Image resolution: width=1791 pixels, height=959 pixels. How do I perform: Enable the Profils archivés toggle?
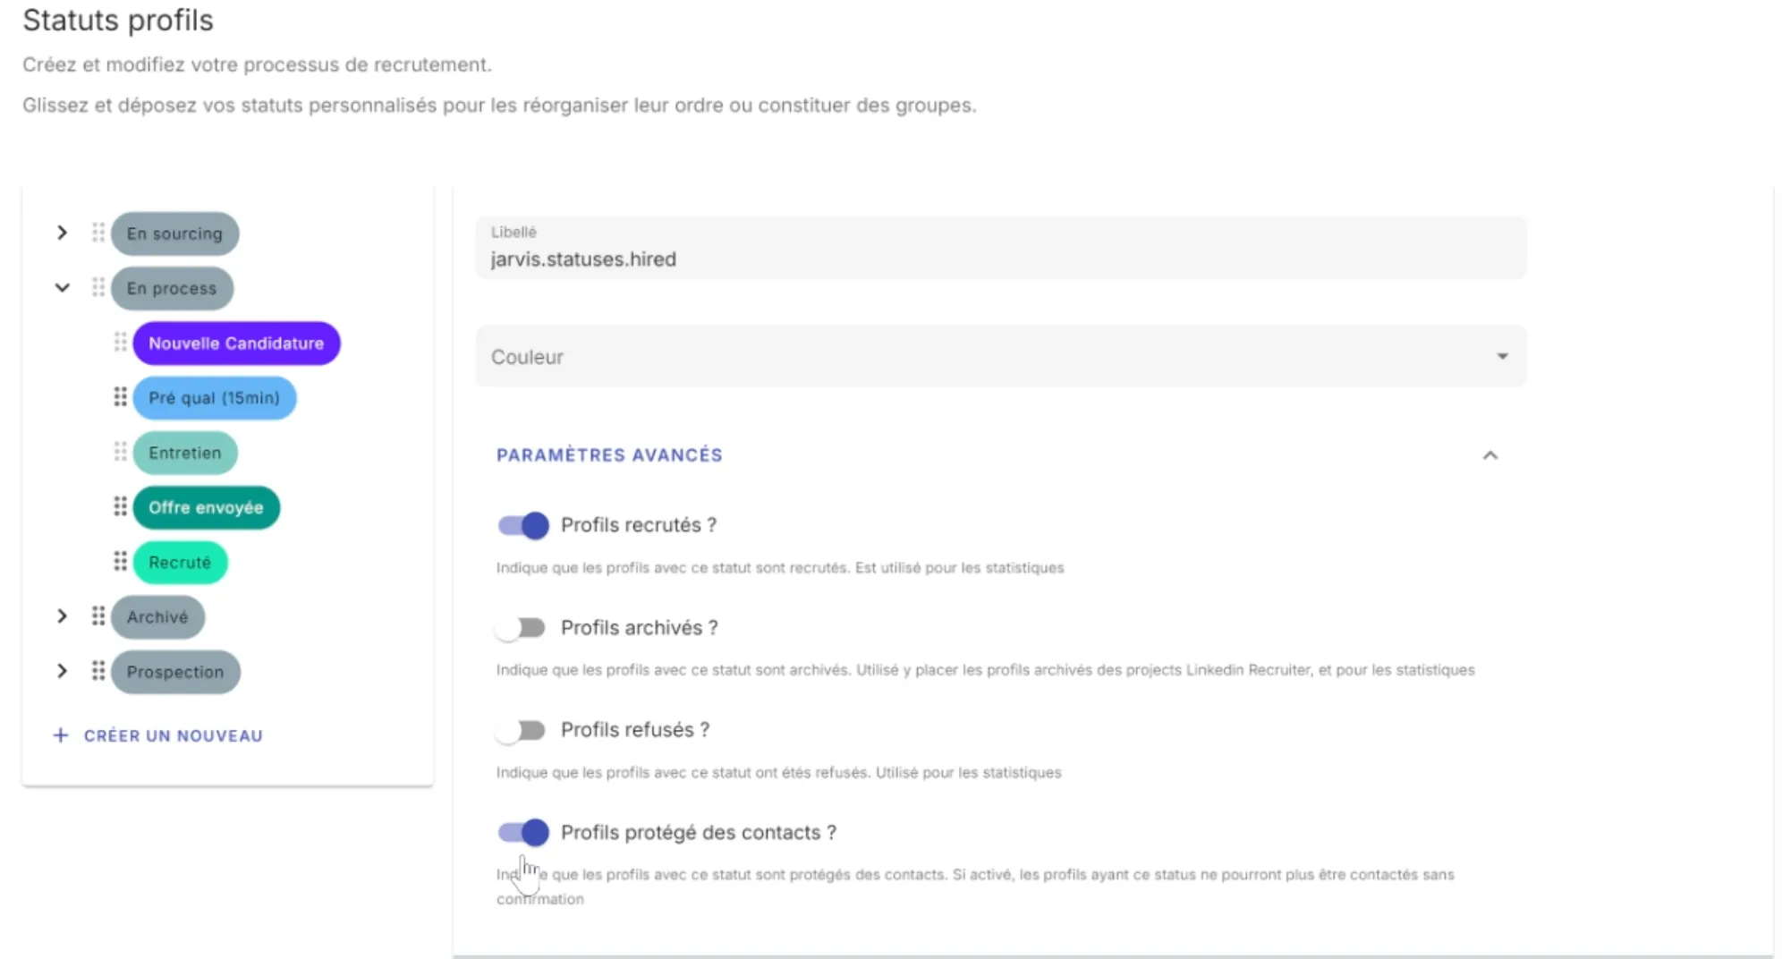[x=520, y=627]
